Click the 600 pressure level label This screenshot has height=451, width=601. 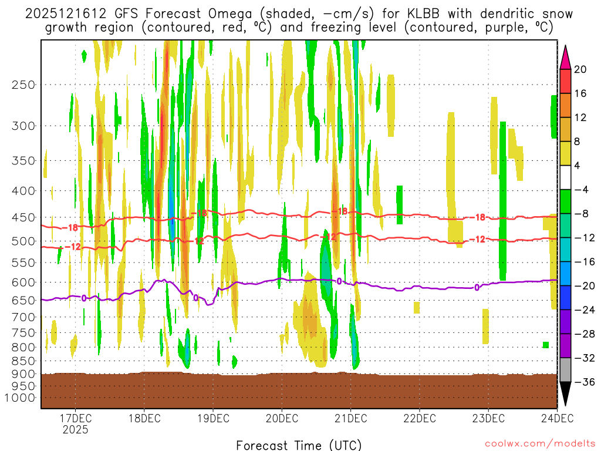(23, 282)
